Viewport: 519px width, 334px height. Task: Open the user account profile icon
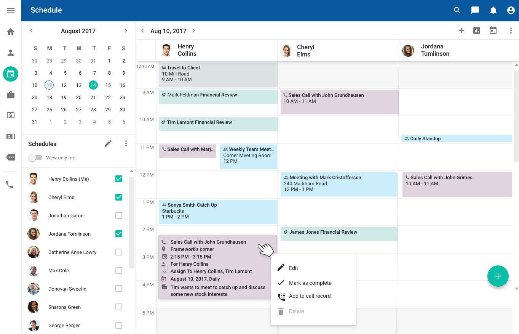511,10
